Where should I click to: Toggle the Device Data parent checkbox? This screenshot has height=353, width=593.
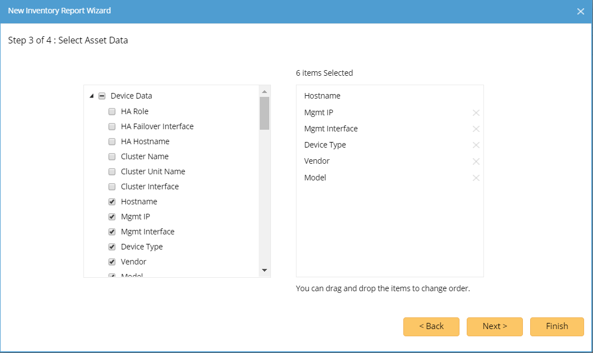pyautogui.click(x=102, y=96)
